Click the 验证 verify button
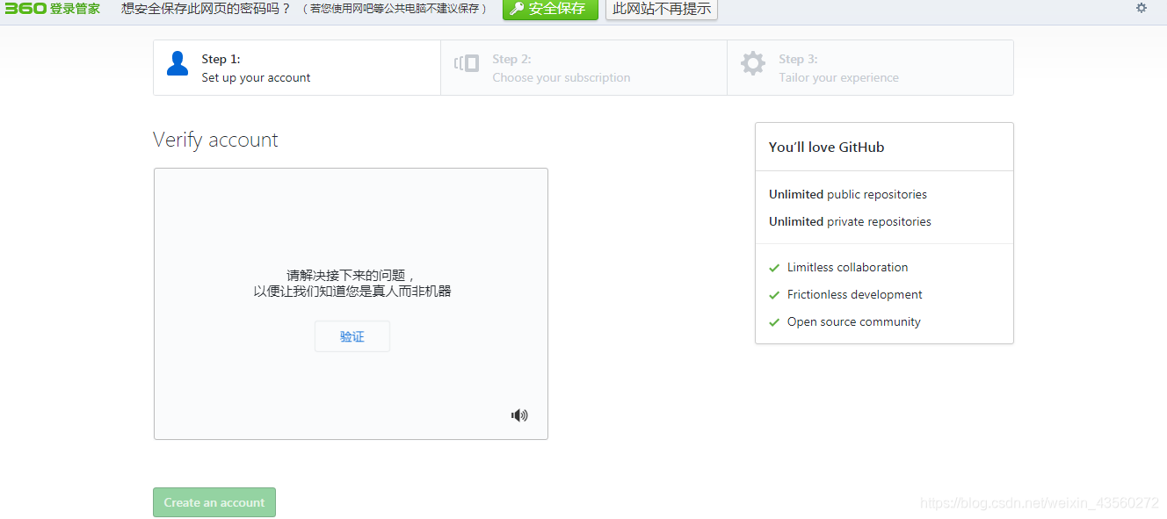Viewport: 1167px width, 519px height. (352, 336)
